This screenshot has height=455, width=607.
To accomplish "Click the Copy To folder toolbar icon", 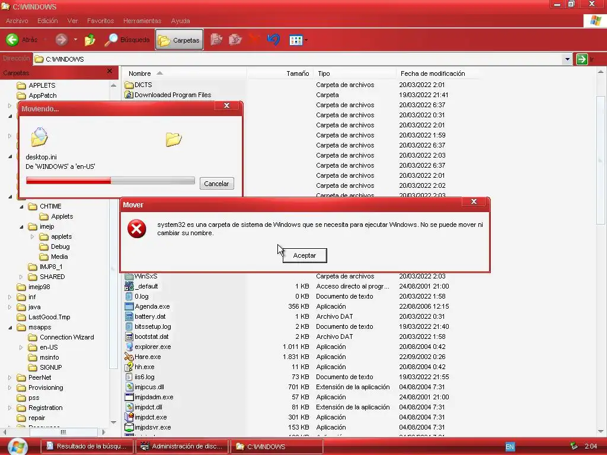I will tap(235, 40).
